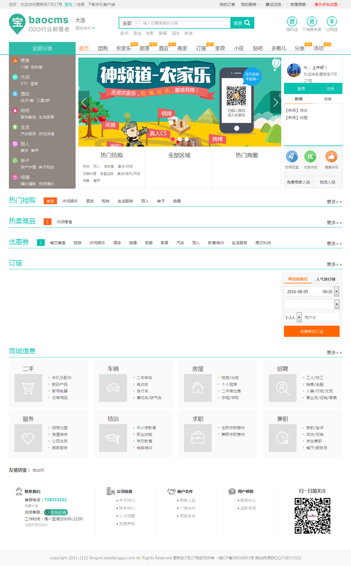Open the 休闲 category icon in sidebar
Screen dimensions: 351x566
[x=15, y=77]
